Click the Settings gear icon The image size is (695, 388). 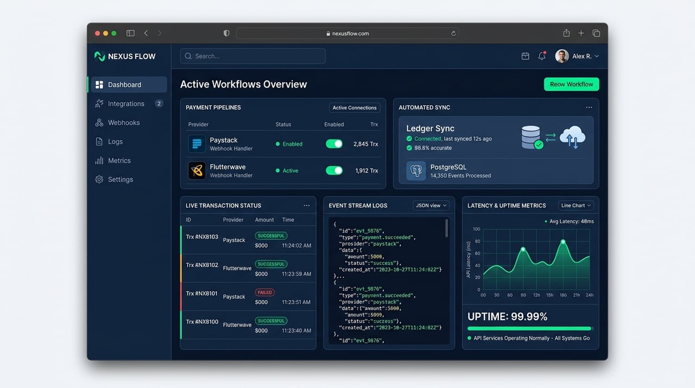coord(99,179)
